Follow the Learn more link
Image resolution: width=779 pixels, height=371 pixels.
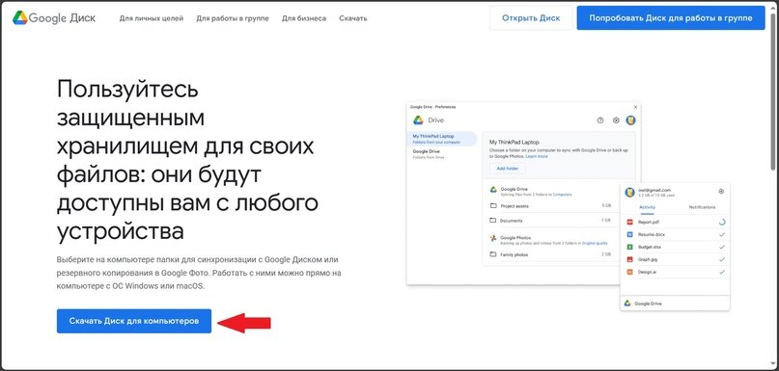click(x=537, y=156)
